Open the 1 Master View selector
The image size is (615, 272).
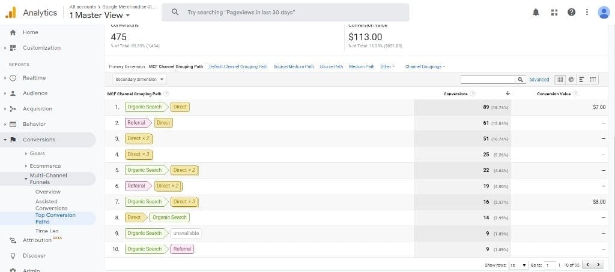100,16
